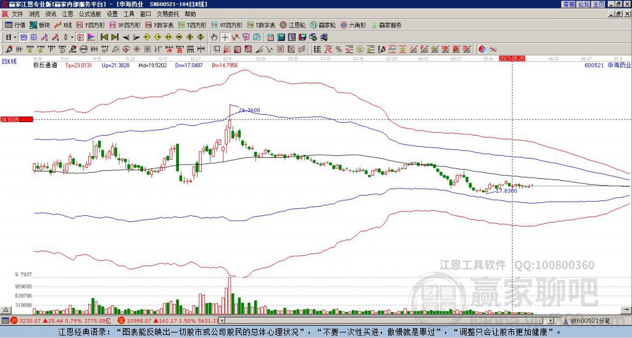The width and height of the screenshot is (632, 338).
Task: Open 赢家服务 service with dollar icon
Action: pos(386,25)
